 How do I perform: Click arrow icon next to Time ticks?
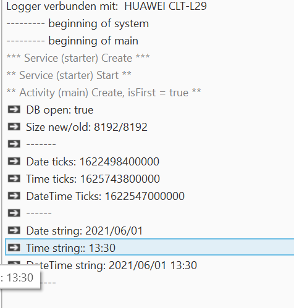point(14,178)
